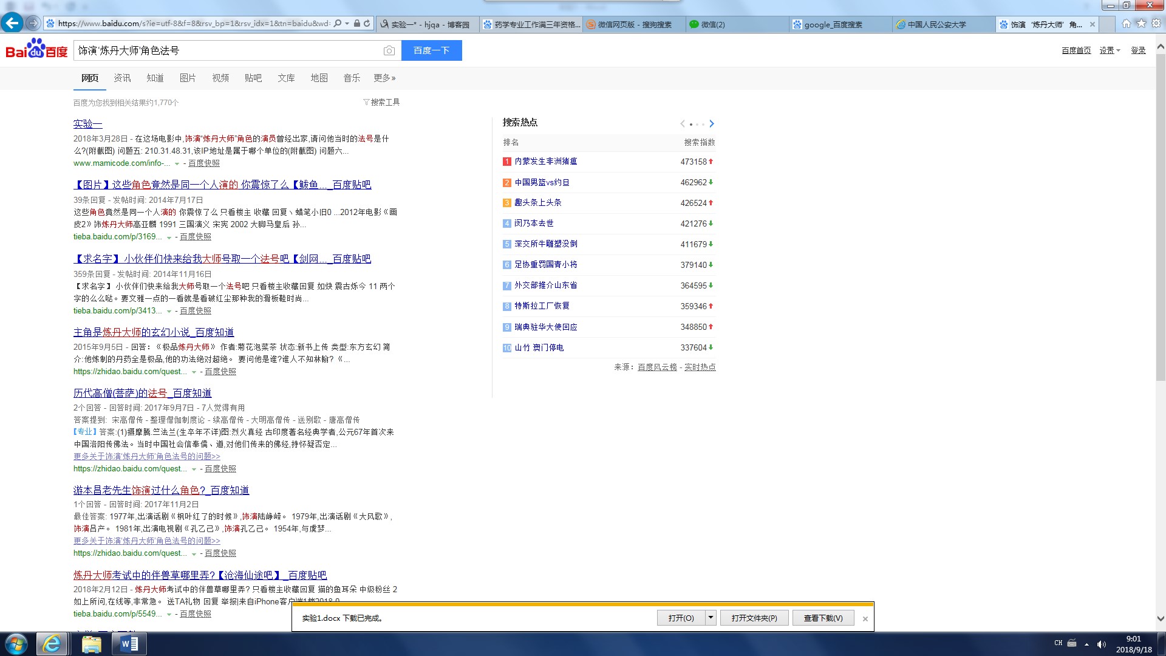Image resolution: width=1166 pixels, height=656 pixels.
Task: Switch to the 图片 search tab
Action: tap(188, 78)
